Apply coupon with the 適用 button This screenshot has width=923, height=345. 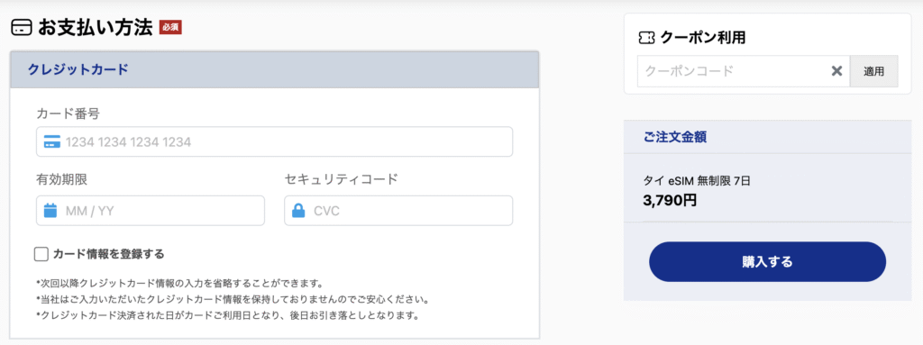(874, 71)
